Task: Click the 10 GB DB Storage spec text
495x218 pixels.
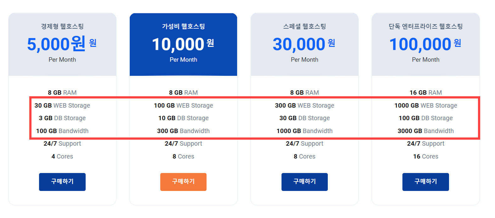Action: click(x=183, y=118)
